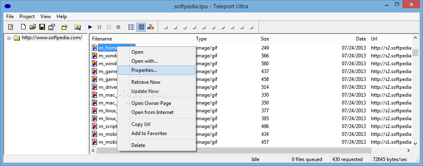This screenshot has width=423, height=166.
Task: Open the Project menu
Action: coord(27,17)
